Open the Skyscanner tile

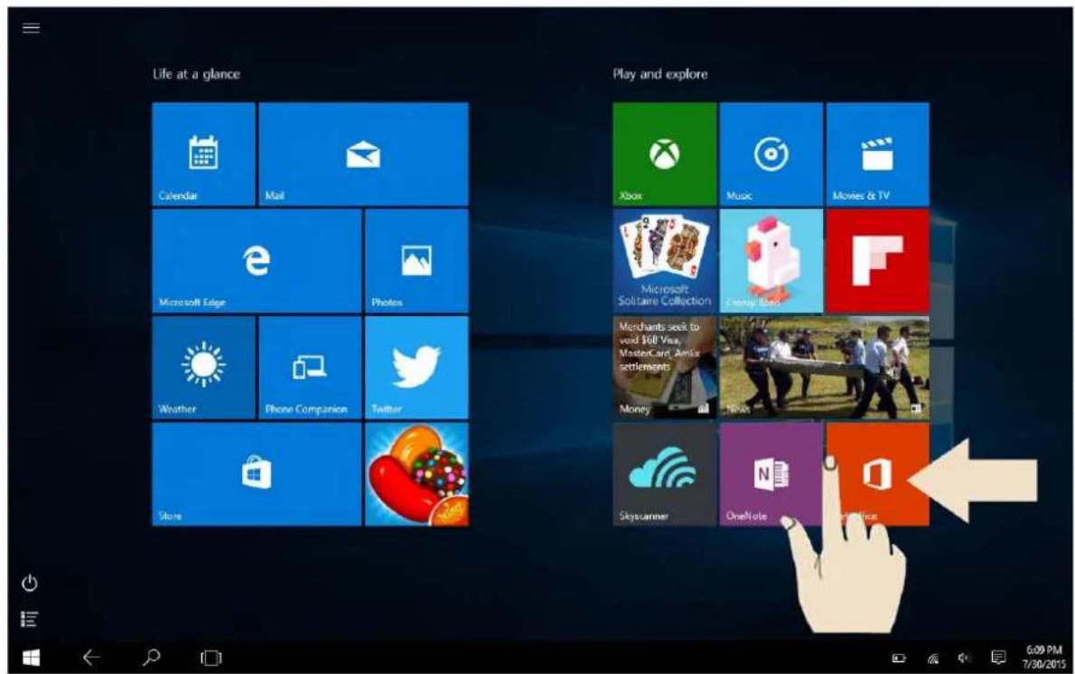coord(664,474)
